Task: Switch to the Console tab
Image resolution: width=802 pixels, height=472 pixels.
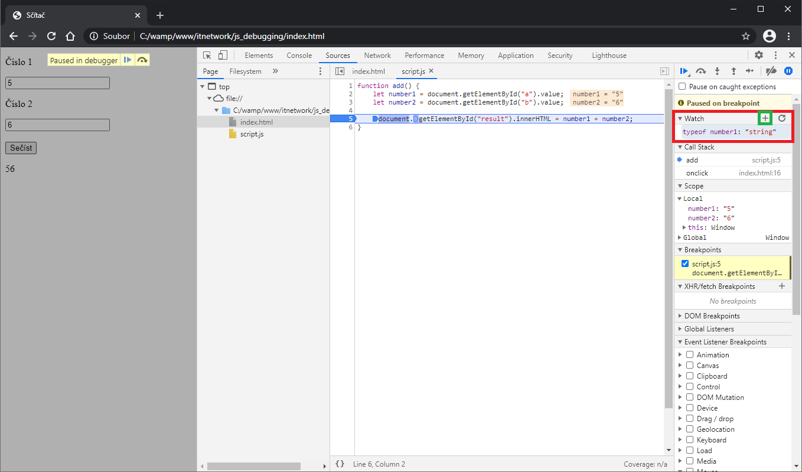Action: [x=299, y=56]
